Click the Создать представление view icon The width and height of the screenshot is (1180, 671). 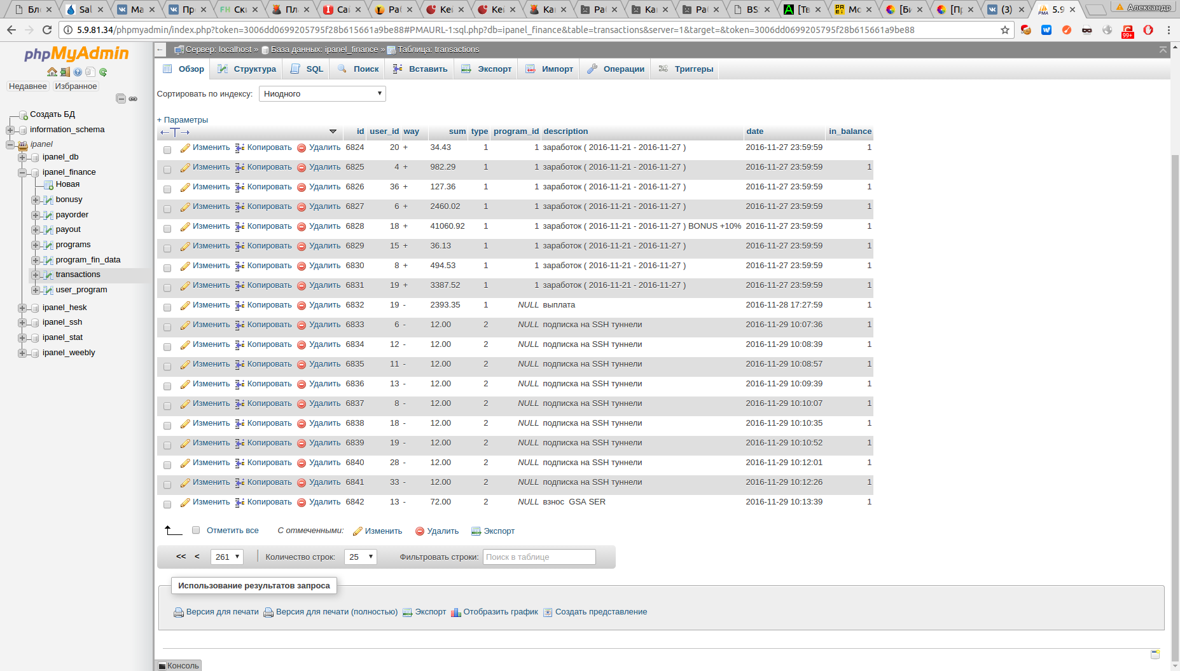point(548,613)
